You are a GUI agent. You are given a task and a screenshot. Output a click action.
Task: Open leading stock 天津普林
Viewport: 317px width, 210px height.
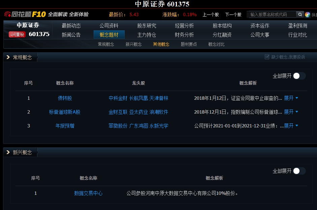(159, 98)
